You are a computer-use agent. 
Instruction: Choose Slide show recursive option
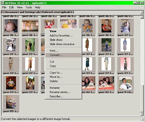pyautogui.click(x=63, y=44)
